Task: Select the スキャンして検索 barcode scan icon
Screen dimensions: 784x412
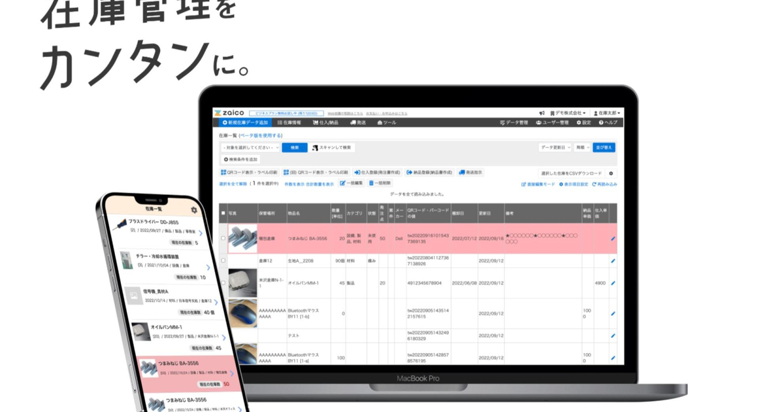Action: (x=315, y=148)
